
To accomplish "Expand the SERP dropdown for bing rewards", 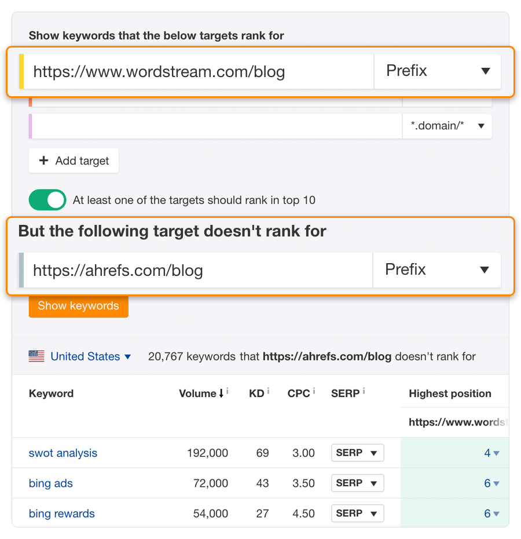I will point(358,513).
